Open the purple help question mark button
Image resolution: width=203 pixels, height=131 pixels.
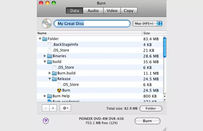[x=46, y=121]
